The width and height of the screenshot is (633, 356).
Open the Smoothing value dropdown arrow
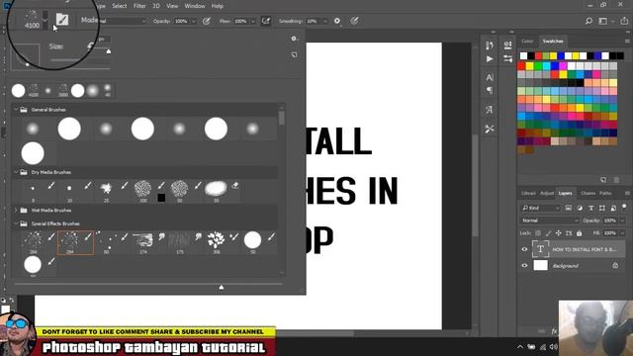point(324,21)
